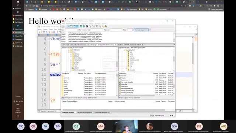The width and height of the screenshot is (236, 133).
Task: Expand the SYSTEM.SAV folder in the local tree
Action: 69,50
